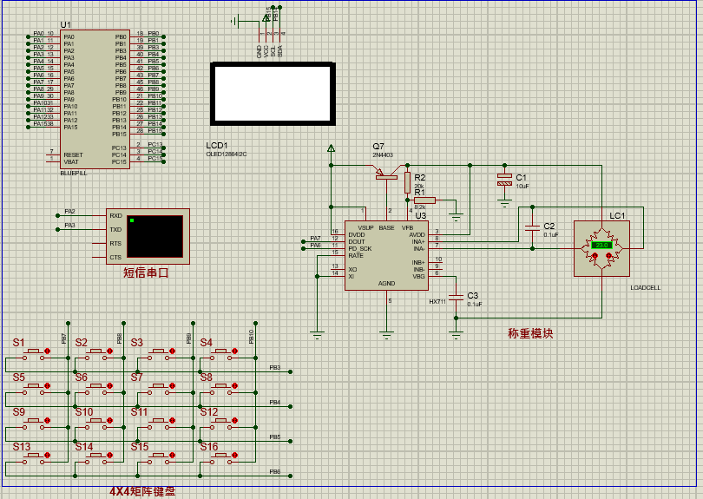This screenshot has width=703, height=499.
Task: Click the LCD1 reference label
Action: pyautogui.click(x=217, y=145)
